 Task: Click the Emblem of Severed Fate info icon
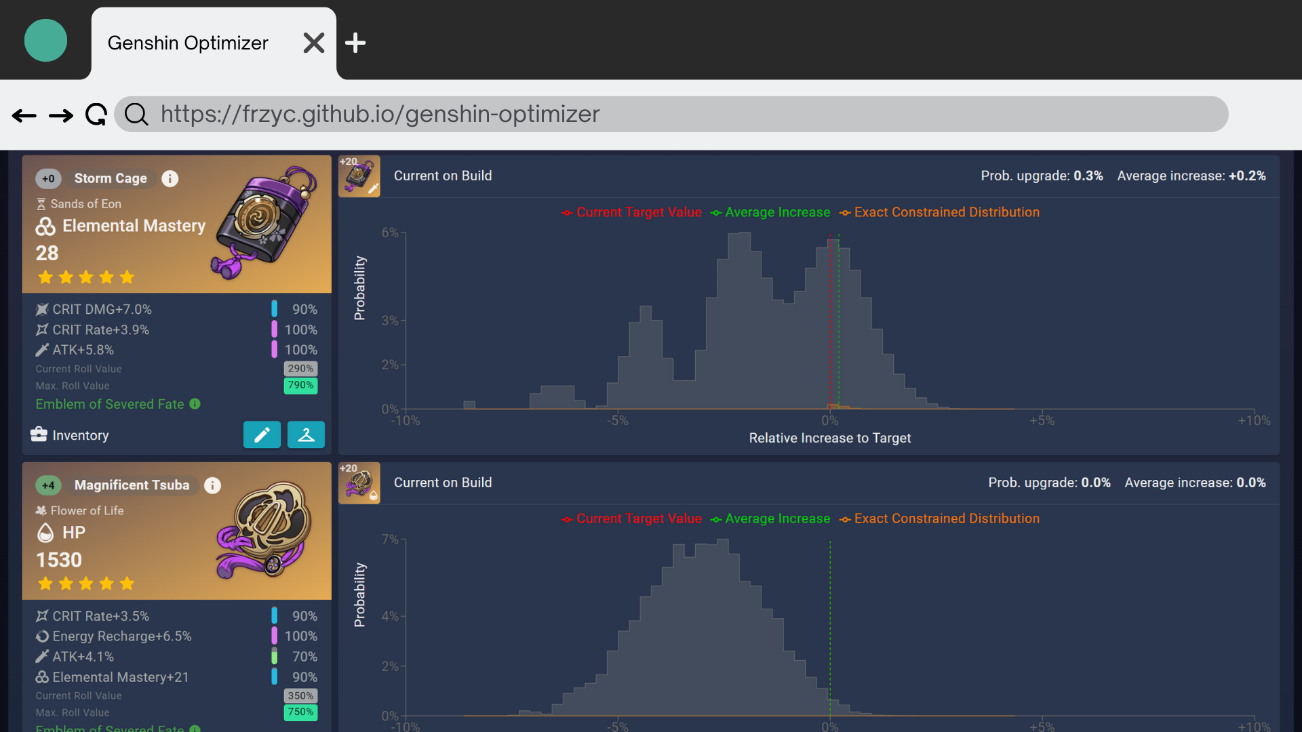coord(195,404)
